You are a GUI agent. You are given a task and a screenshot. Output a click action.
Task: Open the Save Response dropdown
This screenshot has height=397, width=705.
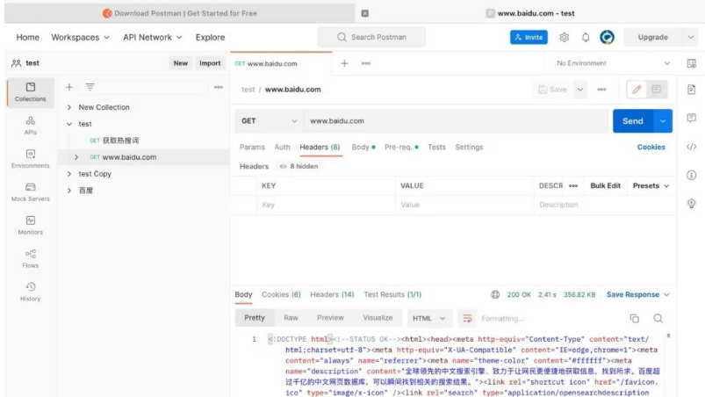(638, 294)
